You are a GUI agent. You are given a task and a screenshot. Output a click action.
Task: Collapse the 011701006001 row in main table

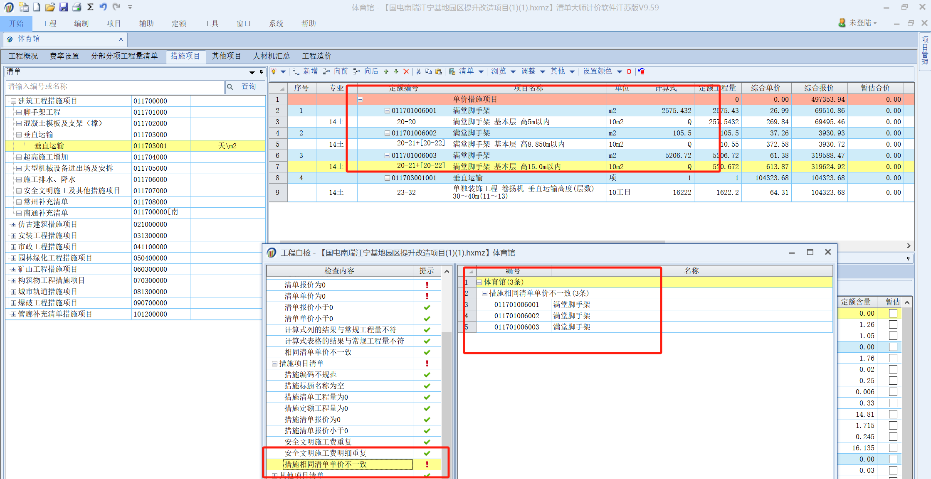387,111
